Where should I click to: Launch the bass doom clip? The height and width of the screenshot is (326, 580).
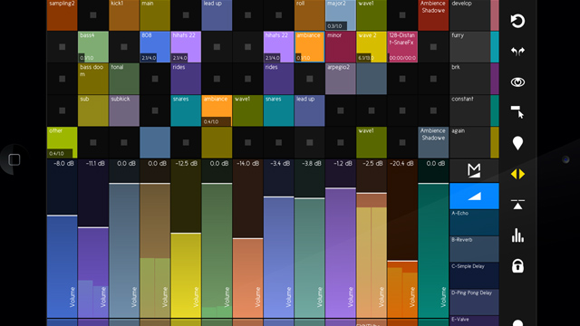93,79
